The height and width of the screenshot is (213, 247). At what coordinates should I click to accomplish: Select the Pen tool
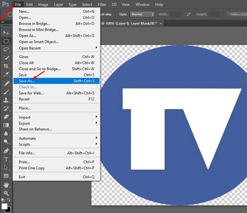[x=6, y=151]
